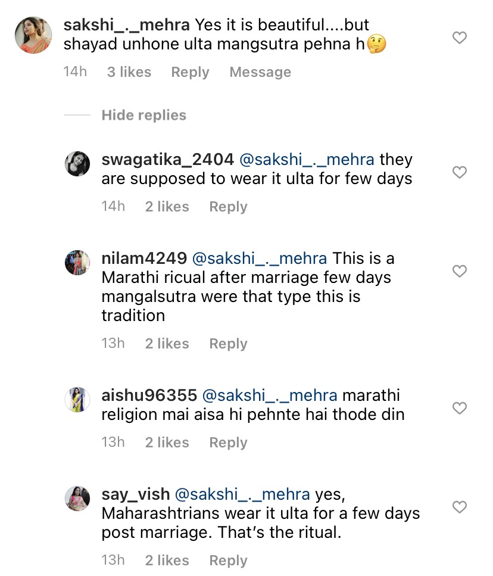Reply to sakshi_._mehra's comment
493x576 pixels.
[x=189, y=72]
